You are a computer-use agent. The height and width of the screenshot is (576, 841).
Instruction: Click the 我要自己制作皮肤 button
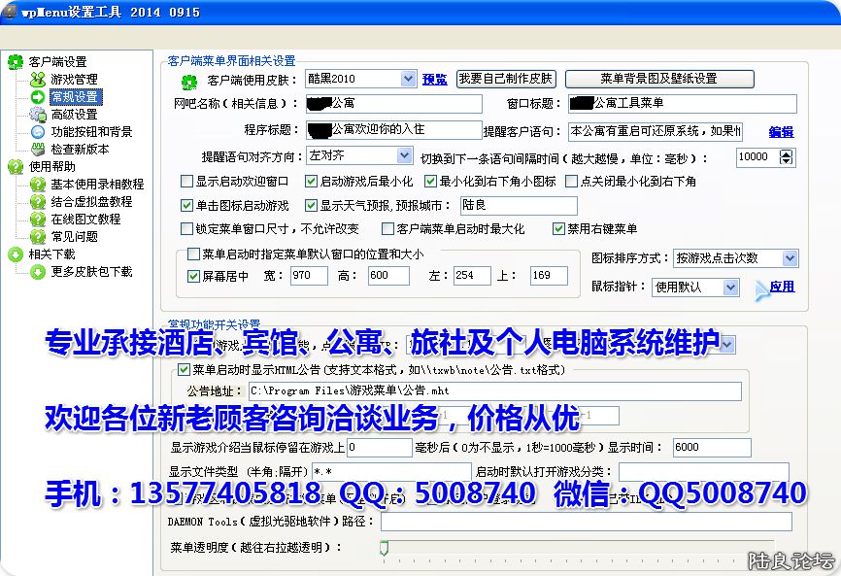(505, 79)
